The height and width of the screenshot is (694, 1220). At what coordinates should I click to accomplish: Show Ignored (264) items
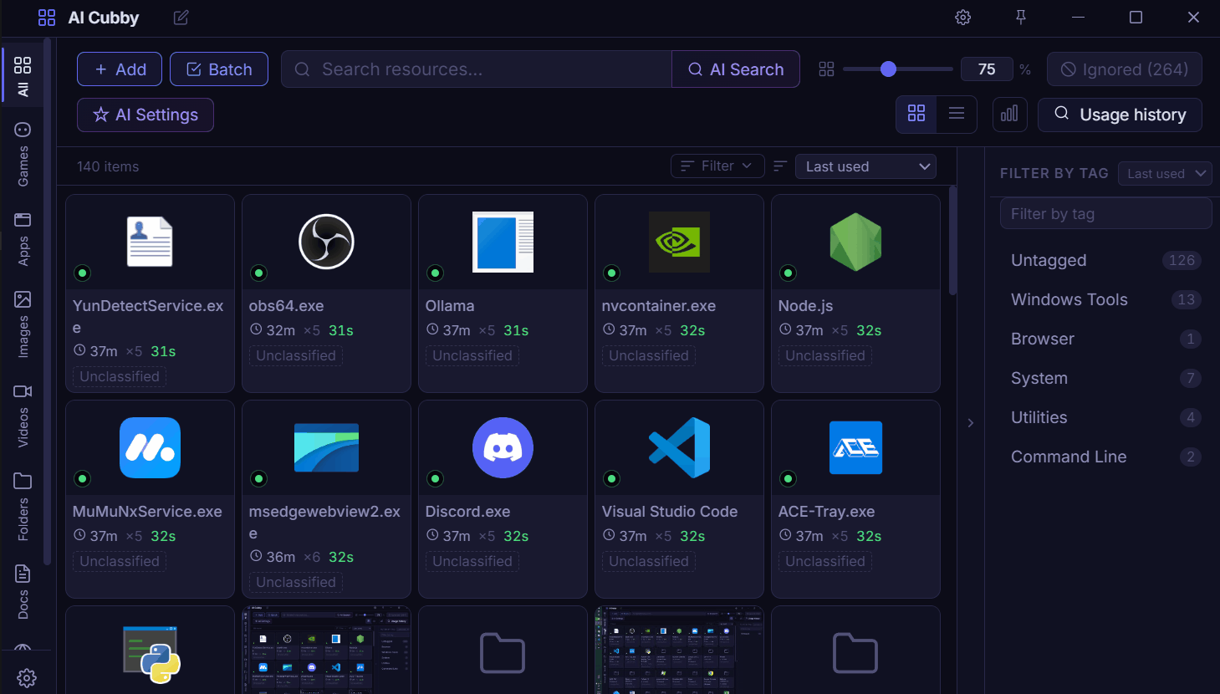point(1125,69)
